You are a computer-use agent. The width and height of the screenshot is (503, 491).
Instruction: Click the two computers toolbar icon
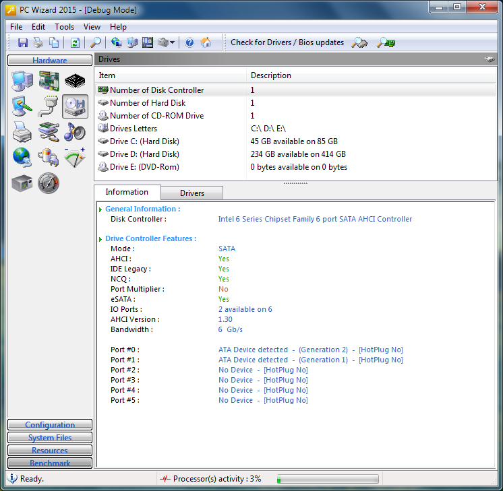click(x=132, y=42)
